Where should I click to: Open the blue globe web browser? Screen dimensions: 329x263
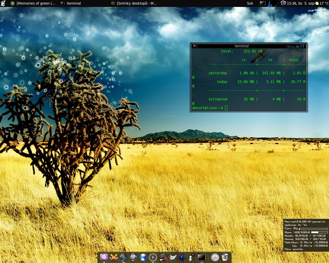[143, 257]
